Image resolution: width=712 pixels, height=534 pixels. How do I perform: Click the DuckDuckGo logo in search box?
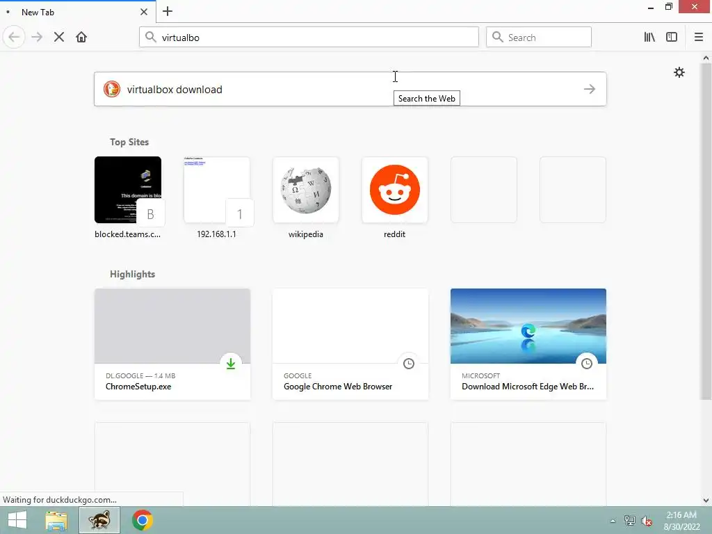[x=112, y=89]
